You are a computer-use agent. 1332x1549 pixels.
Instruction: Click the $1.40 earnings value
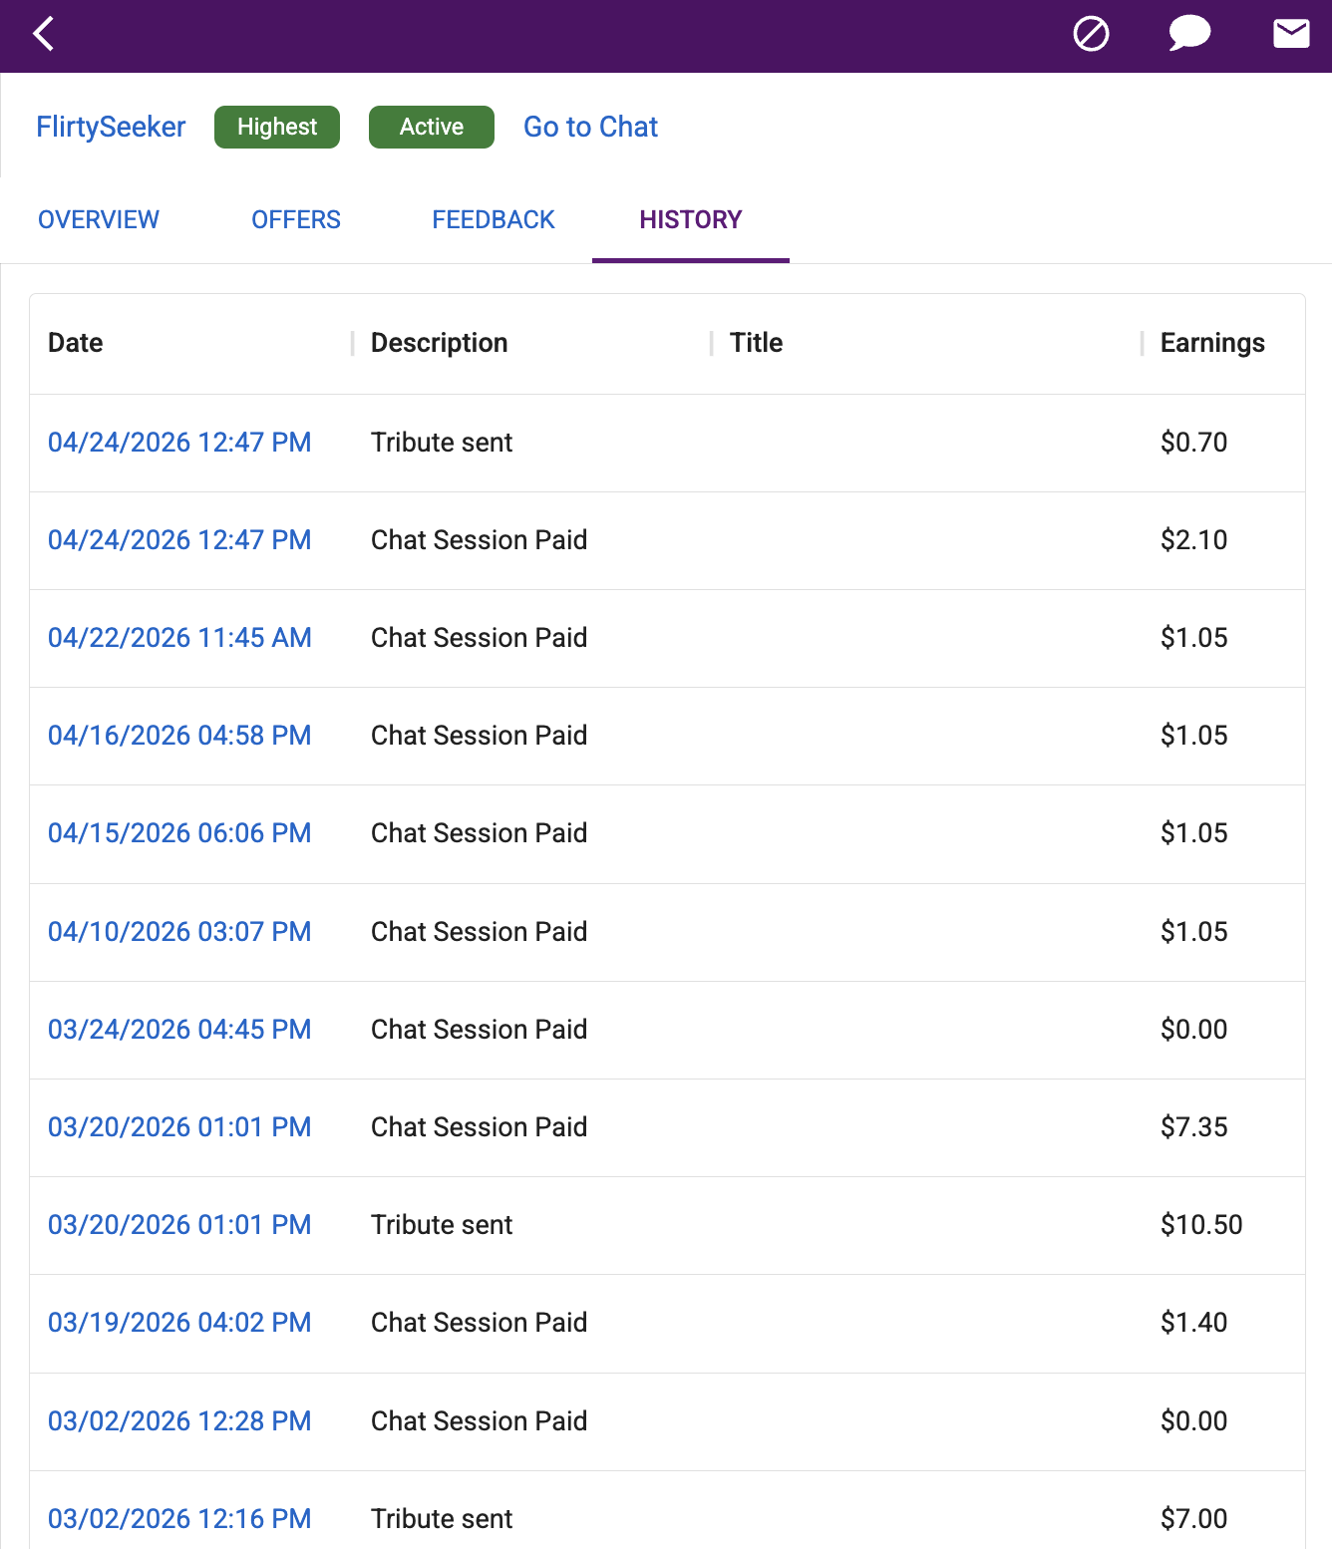pyautogui.click(x=1193, y=1322)
